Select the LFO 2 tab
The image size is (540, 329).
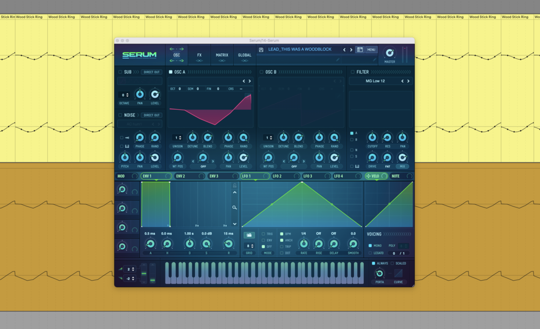(x=285, y=176)
